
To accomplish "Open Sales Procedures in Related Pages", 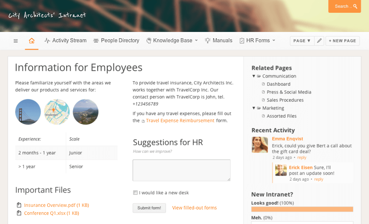I will (285, 100).
